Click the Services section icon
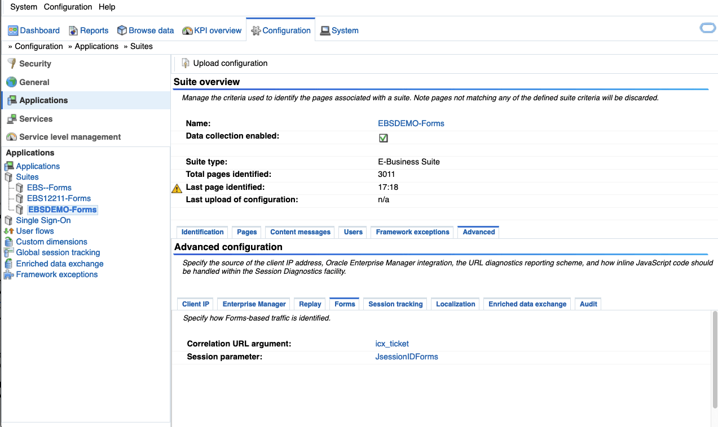Image resolution: width=718 pixels, height=427 pixels. [x=11, y=119]
